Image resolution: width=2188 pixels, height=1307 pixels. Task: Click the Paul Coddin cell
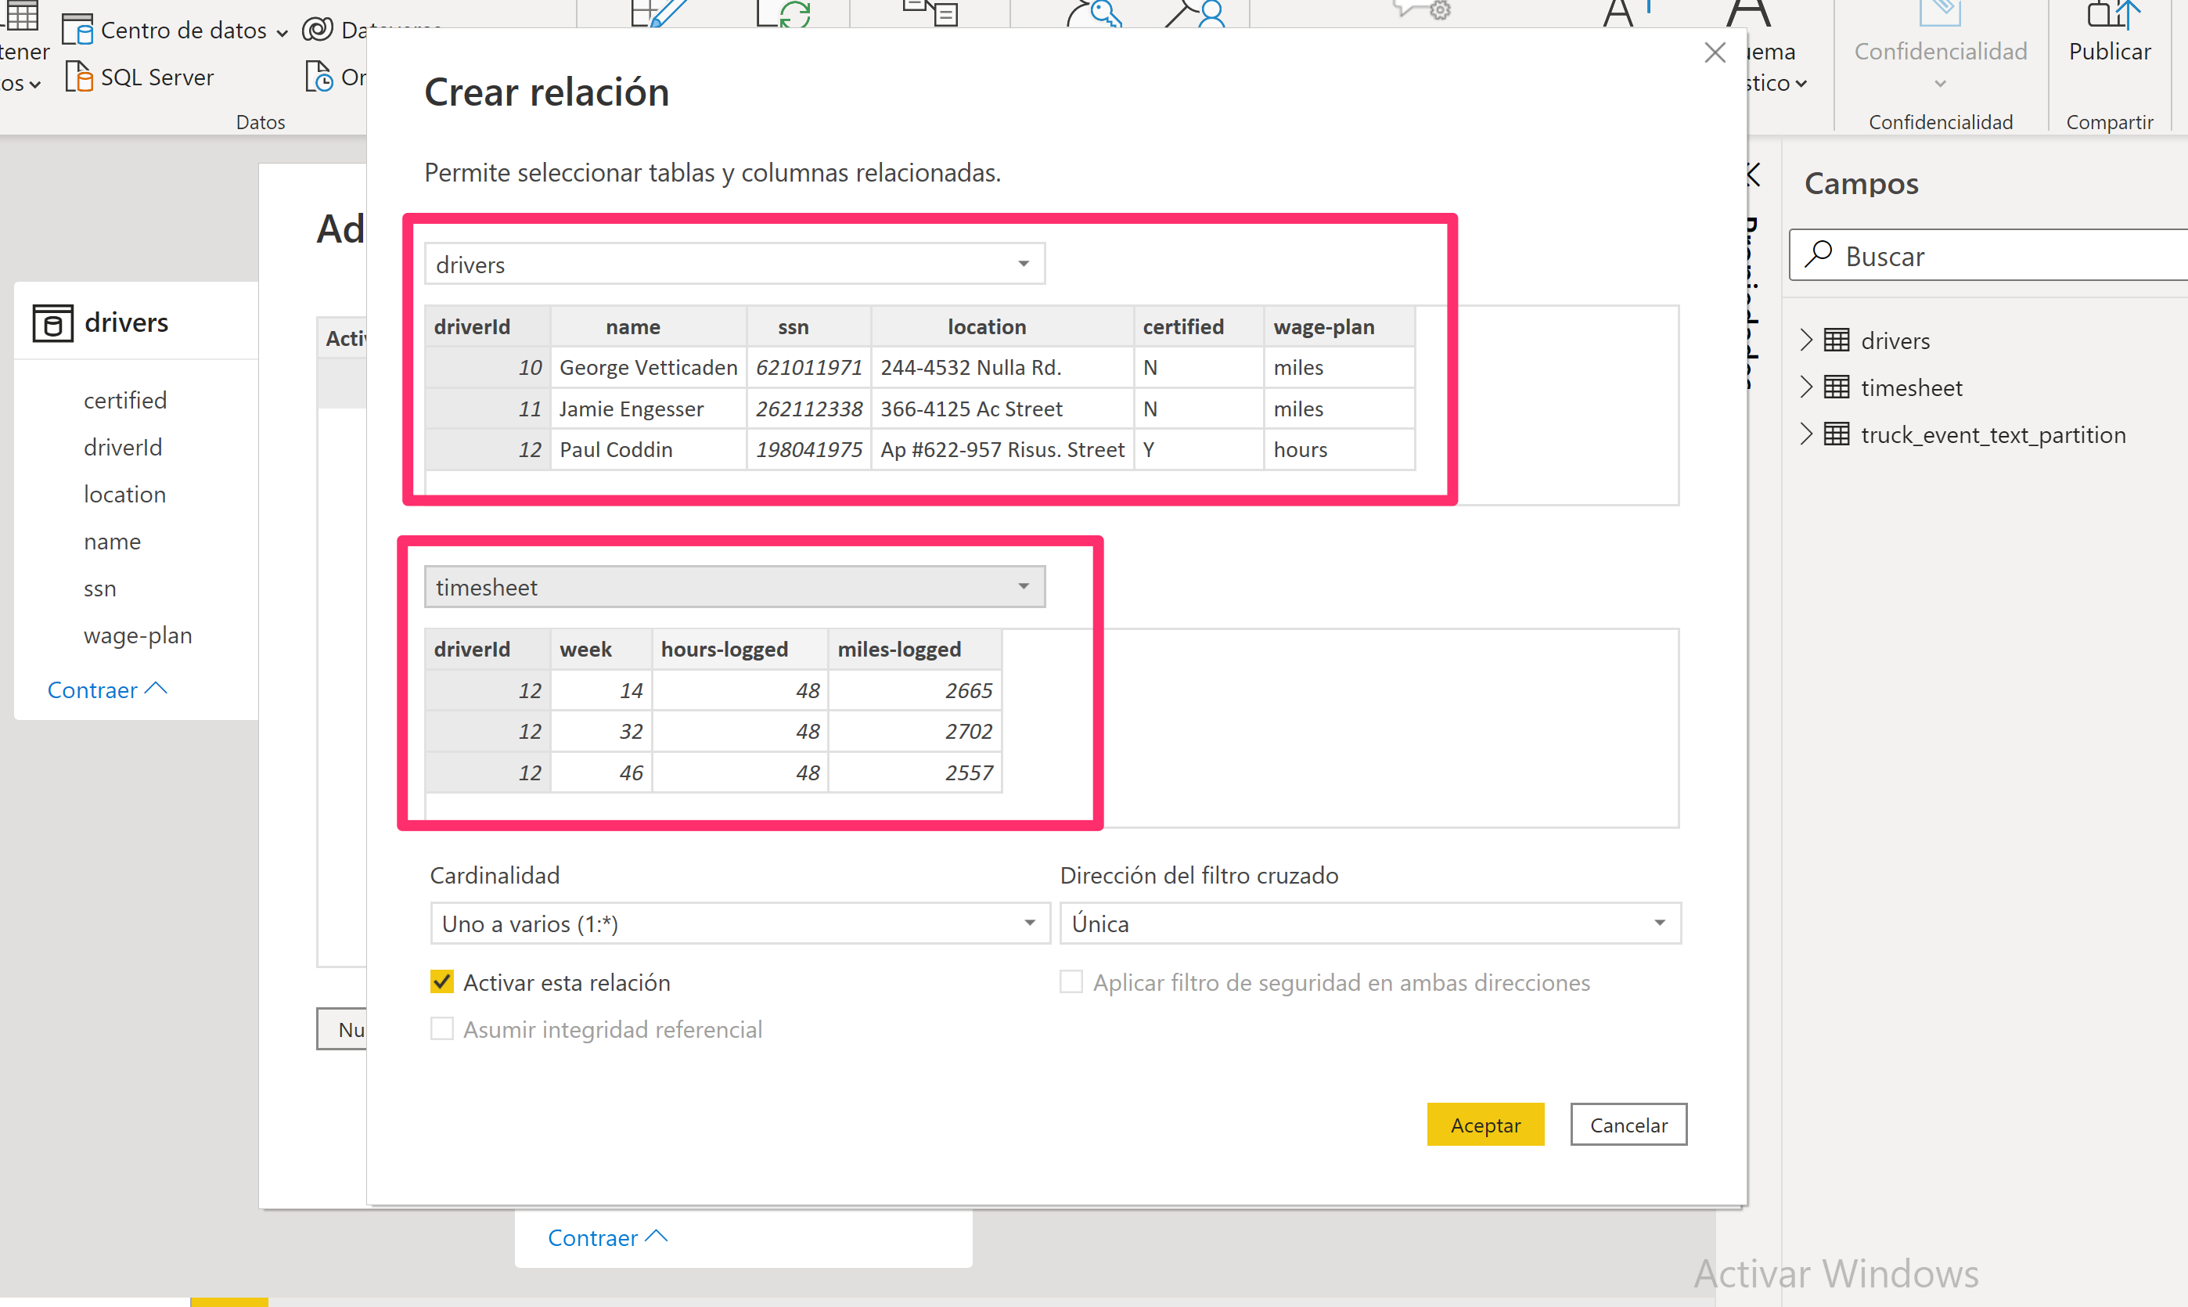649,449
